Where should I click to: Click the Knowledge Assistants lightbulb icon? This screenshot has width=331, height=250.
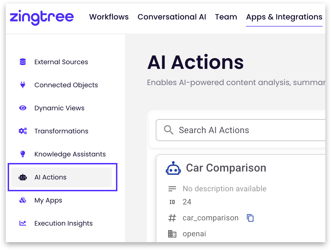click(23, 154)
